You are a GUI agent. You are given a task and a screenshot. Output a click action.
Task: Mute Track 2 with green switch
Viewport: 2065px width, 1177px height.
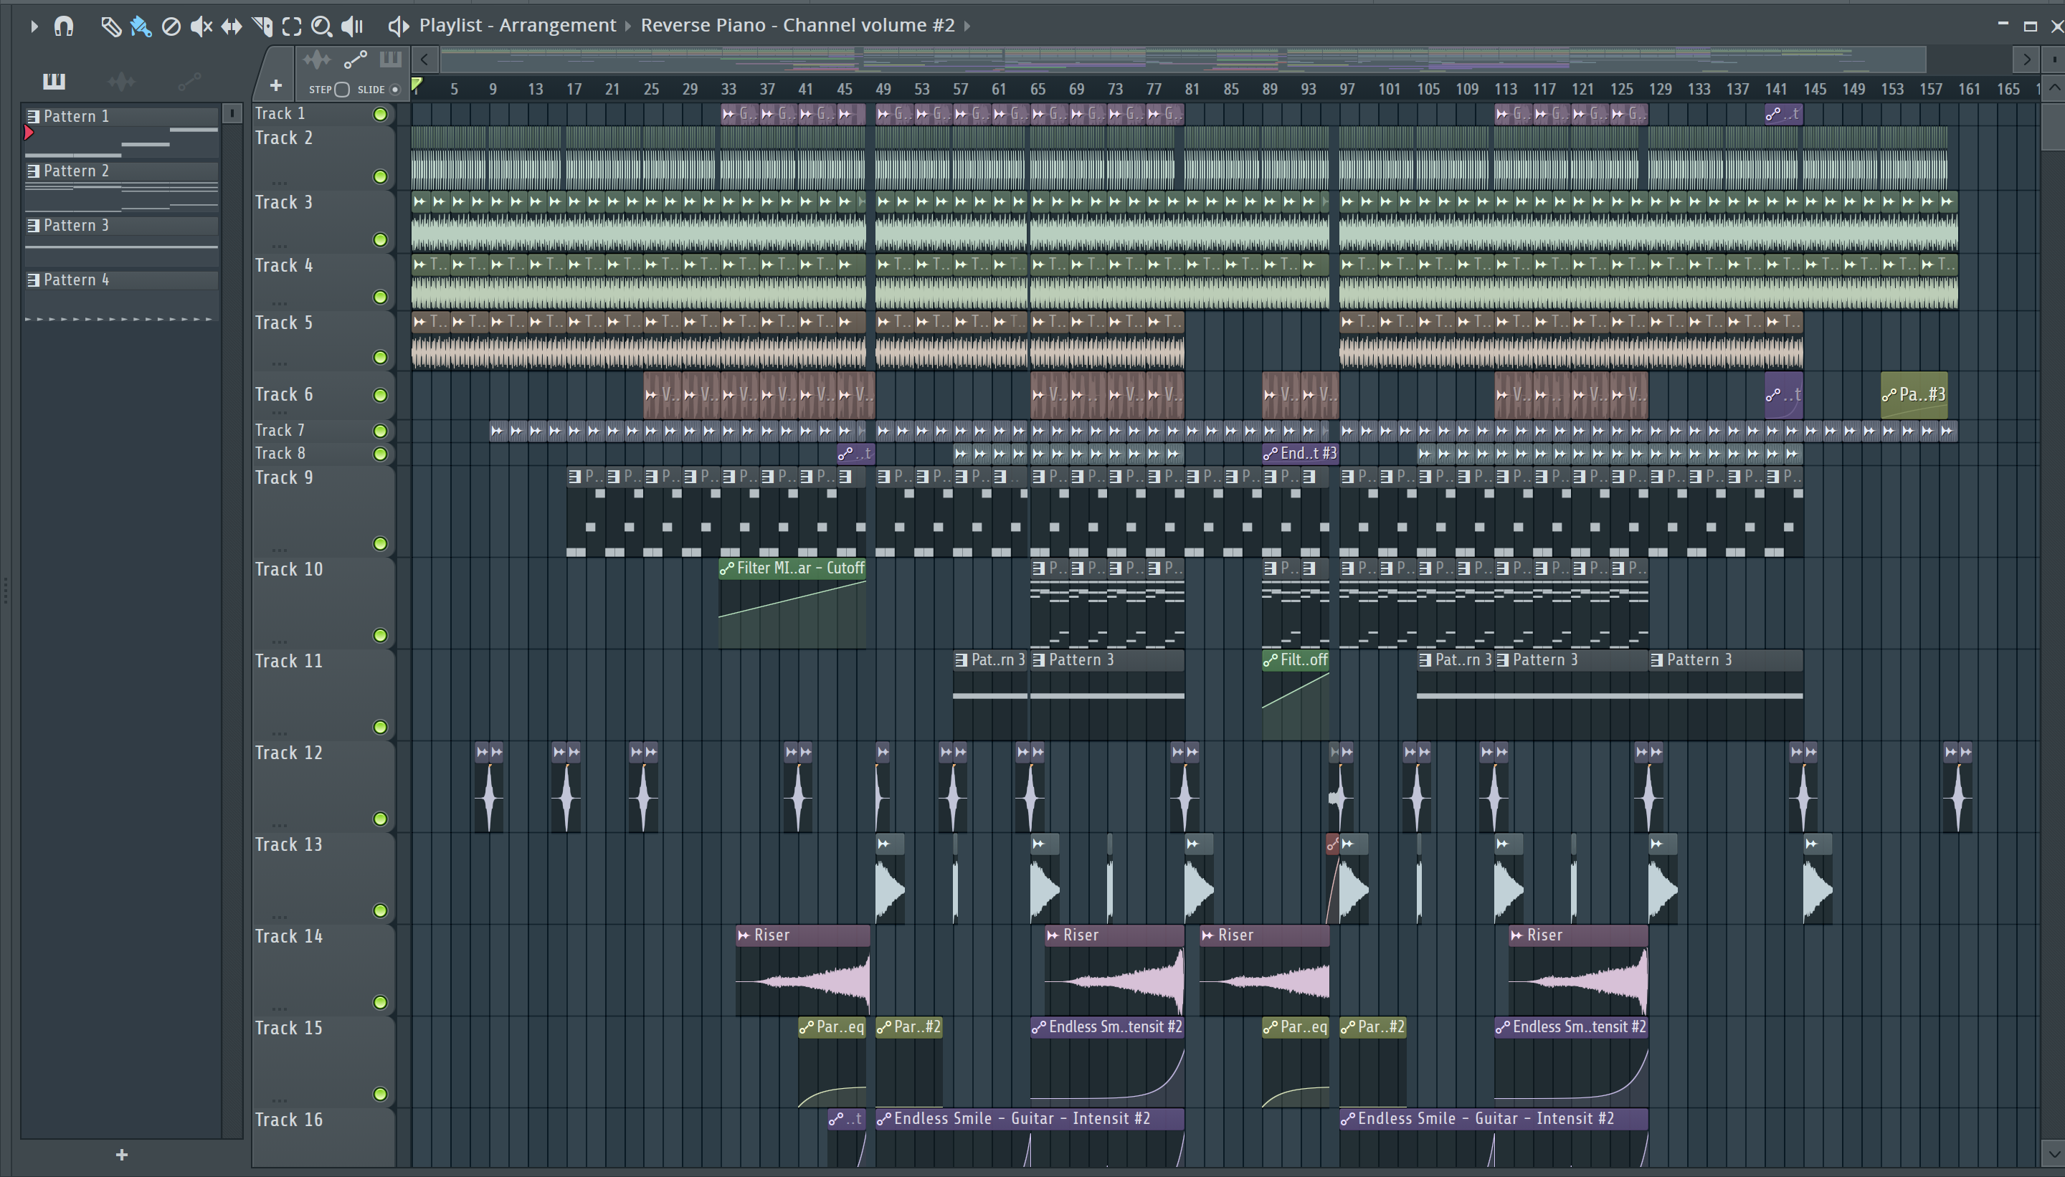(x=380, y=176)
